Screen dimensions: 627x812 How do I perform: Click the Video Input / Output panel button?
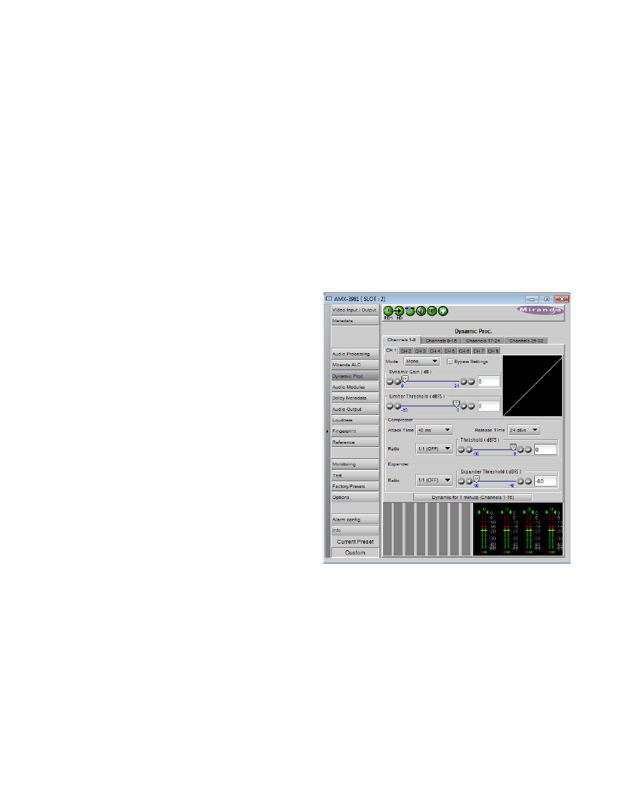click(x=355, y=310)
